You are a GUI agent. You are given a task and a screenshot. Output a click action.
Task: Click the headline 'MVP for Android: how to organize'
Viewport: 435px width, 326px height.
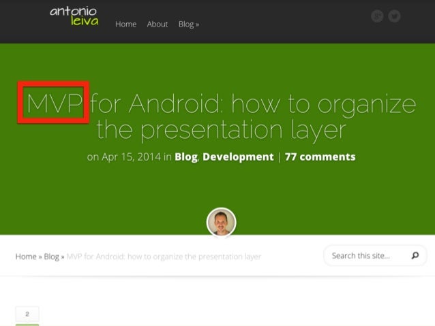[222, 104]
